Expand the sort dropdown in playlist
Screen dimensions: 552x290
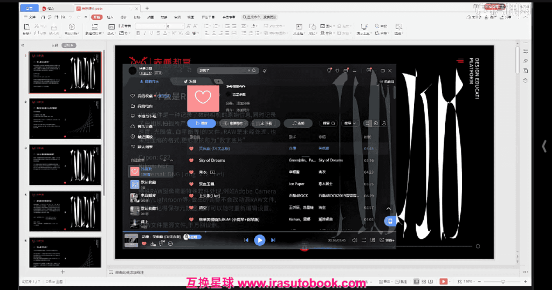(350, 123)
